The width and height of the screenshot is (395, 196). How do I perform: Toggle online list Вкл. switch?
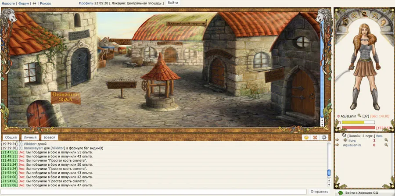(x=379, y=136)
